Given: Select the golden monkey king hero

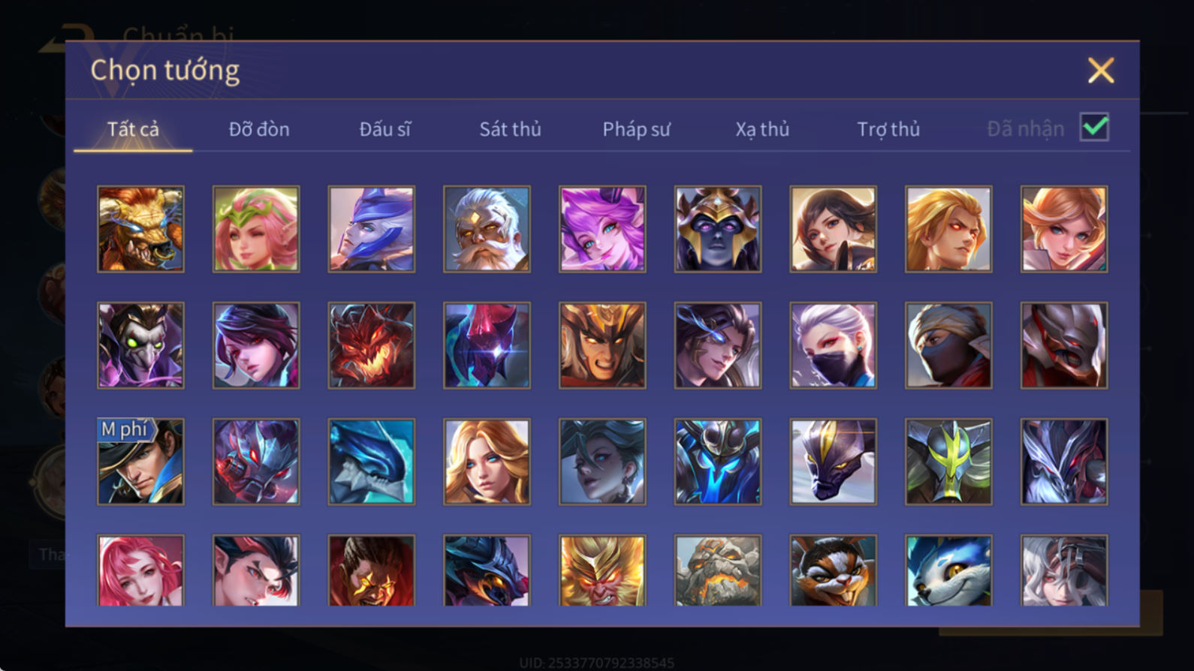Looking at the screenshot, I should [x=602, y=570].
